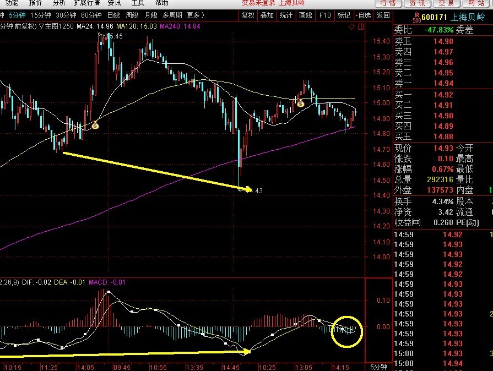
Task: Open the 多周期 multi-period view
Action: pos(172,15)
